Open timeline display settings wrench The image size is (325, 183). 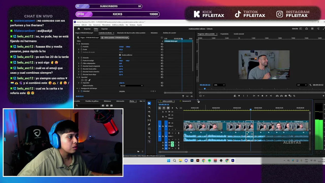(176, 108)
